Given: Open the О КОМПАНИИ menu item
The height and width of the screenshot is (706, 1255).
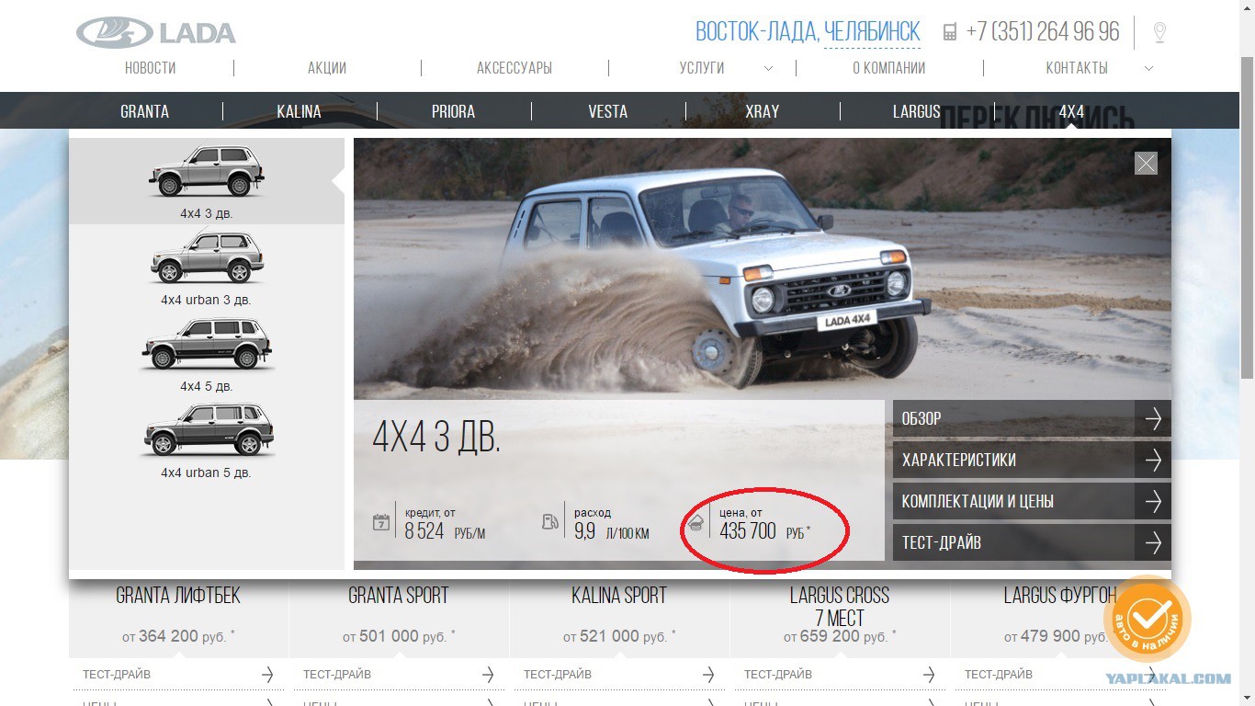Looking at the screenshot, I should (x=889, y=68).
